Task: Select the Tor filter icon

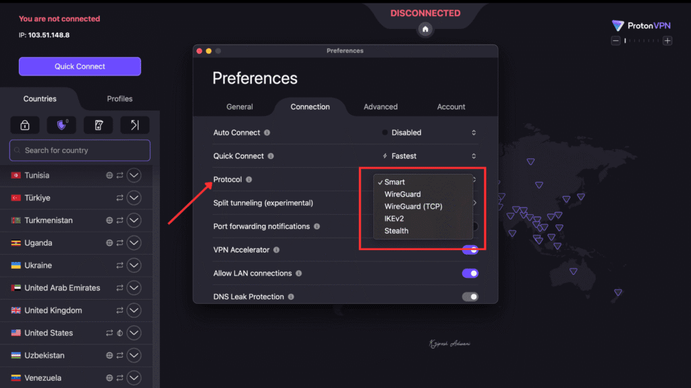Action: pos(134,125)
